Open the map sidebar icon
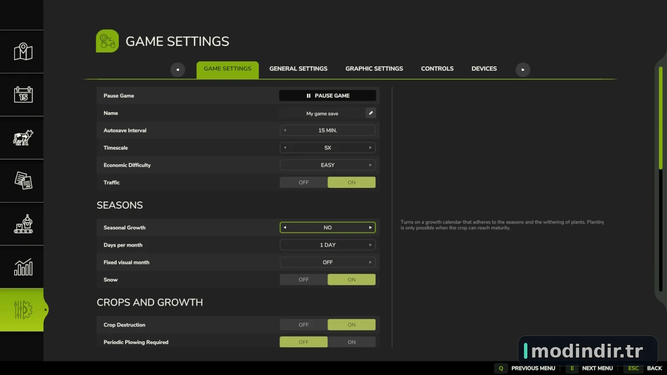 (x=23, y=52)
